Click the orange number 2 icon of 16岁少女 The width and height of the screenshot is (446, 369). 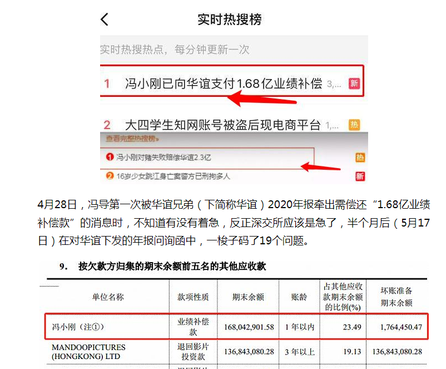point(110,176)
